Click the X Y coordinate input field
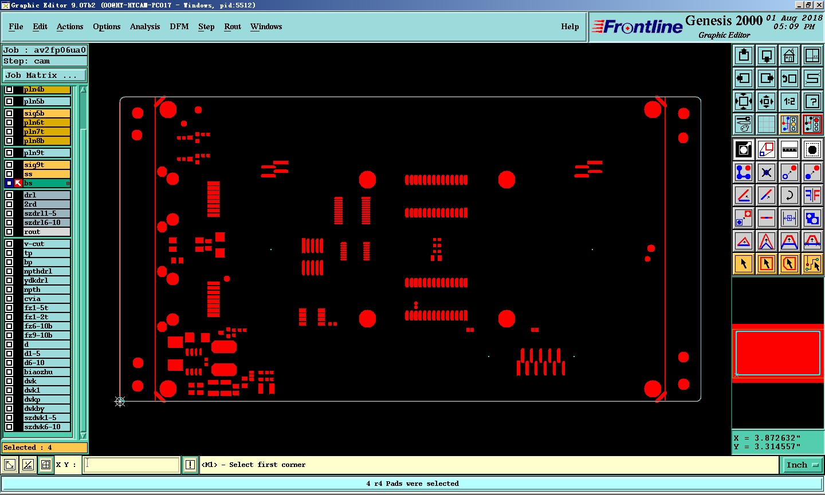Image resolution: width=825 pixels, height=495 pixels. pyautogui.click(x=132, y=465)
